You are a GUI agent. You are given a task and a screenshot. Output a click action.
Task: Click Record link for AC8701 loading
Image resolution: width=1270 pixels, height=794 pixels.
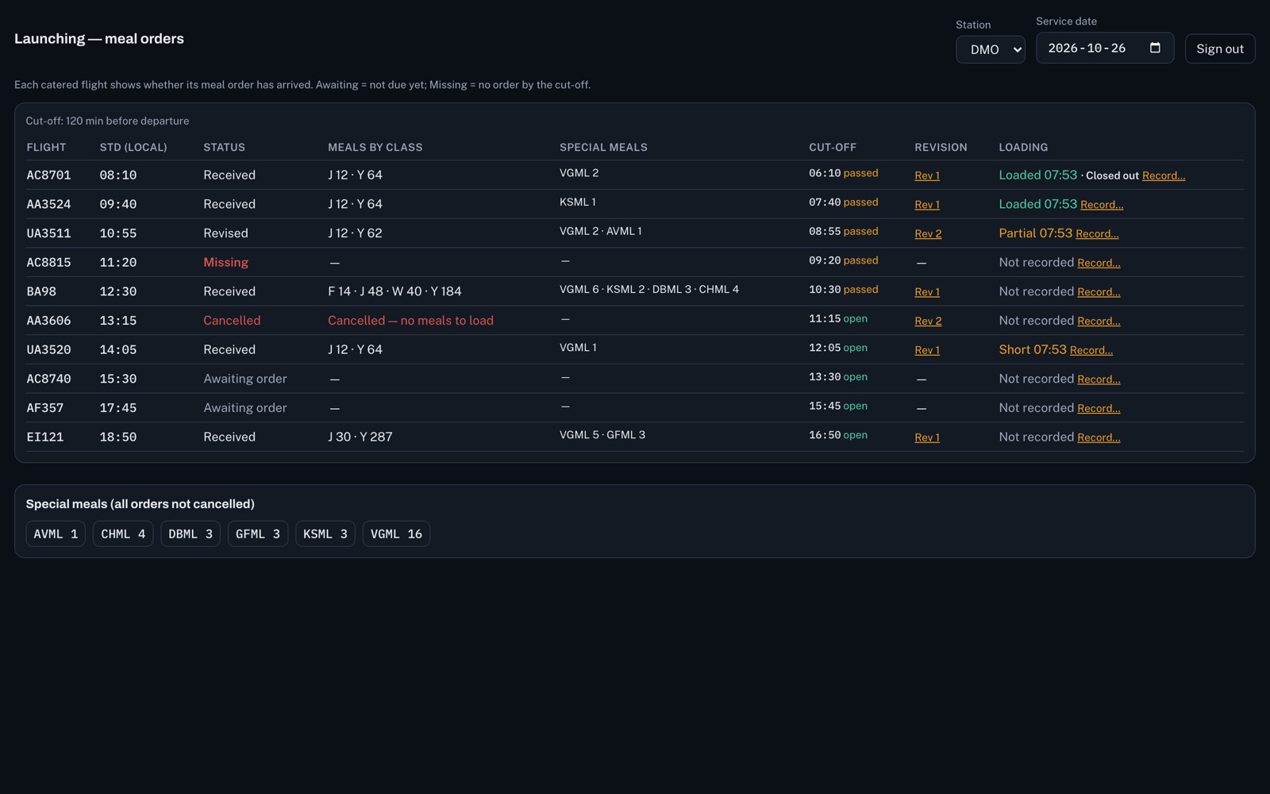(1164, 175)
